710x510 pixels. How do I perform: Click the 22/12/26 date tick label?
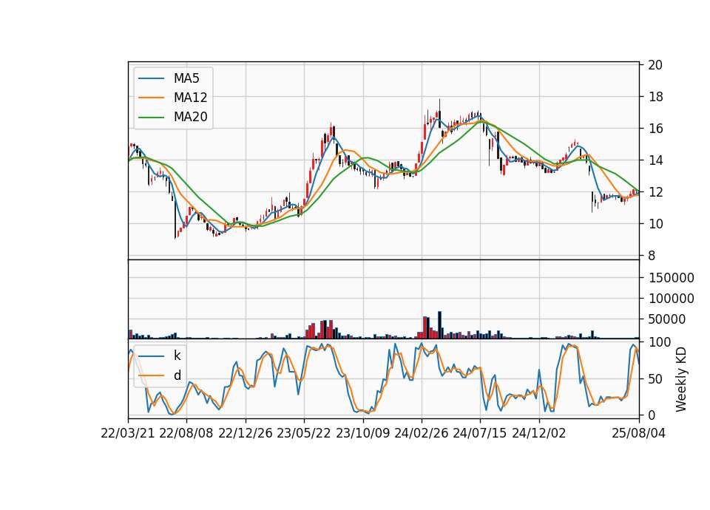(x=246, y=433)
